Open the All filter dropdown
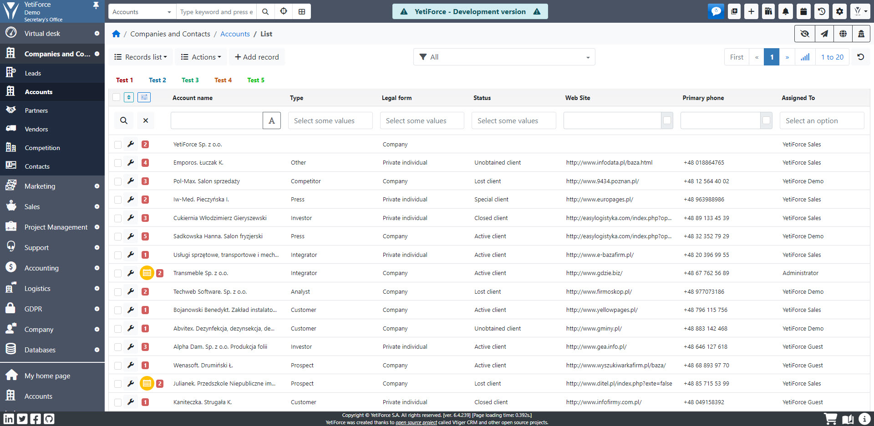This screenshot has width=874, height=426. [x=504, y=57]
